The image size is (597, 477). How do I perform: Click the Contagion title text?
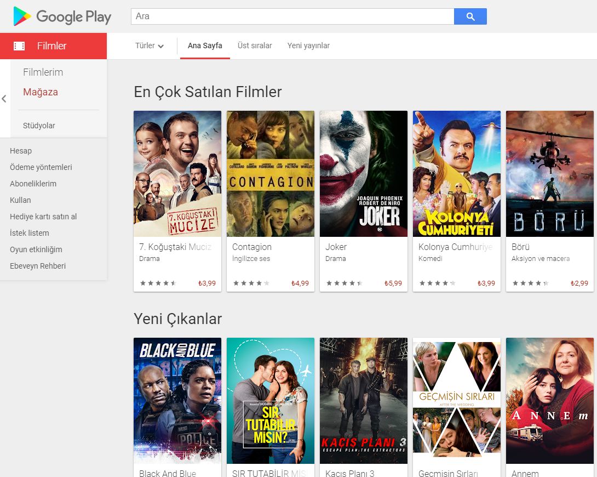[x=251, y=247]
